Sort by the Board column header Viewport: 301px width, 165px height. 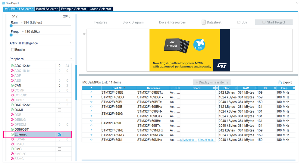[x=196, y=88]
